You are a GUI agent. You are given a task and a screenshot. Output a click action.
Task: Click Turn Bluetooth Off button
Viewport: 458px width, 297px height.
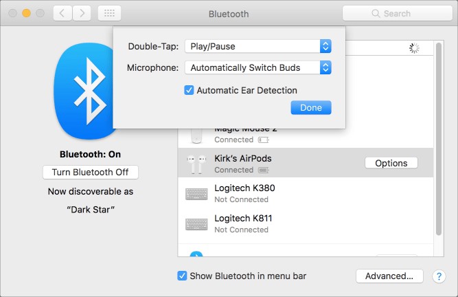click(91, 172)
